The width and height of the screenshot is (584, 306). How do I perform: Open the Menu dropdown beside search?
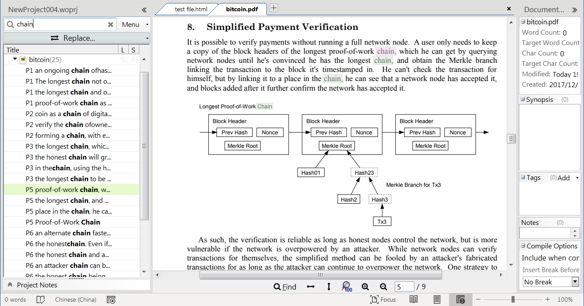[135, 25]
